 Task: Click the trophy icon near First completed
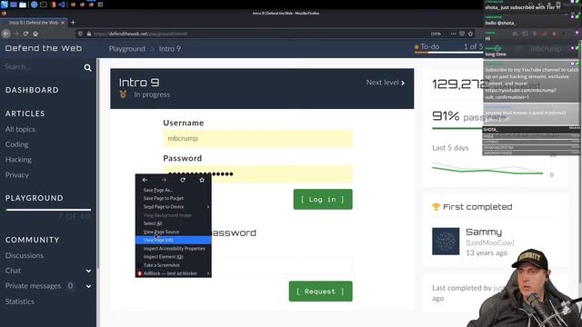point(436,207)
